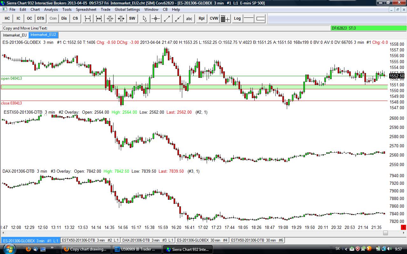Screen dimensions: 407x254
Task: Open the Help menu
Action: point(176,10)
